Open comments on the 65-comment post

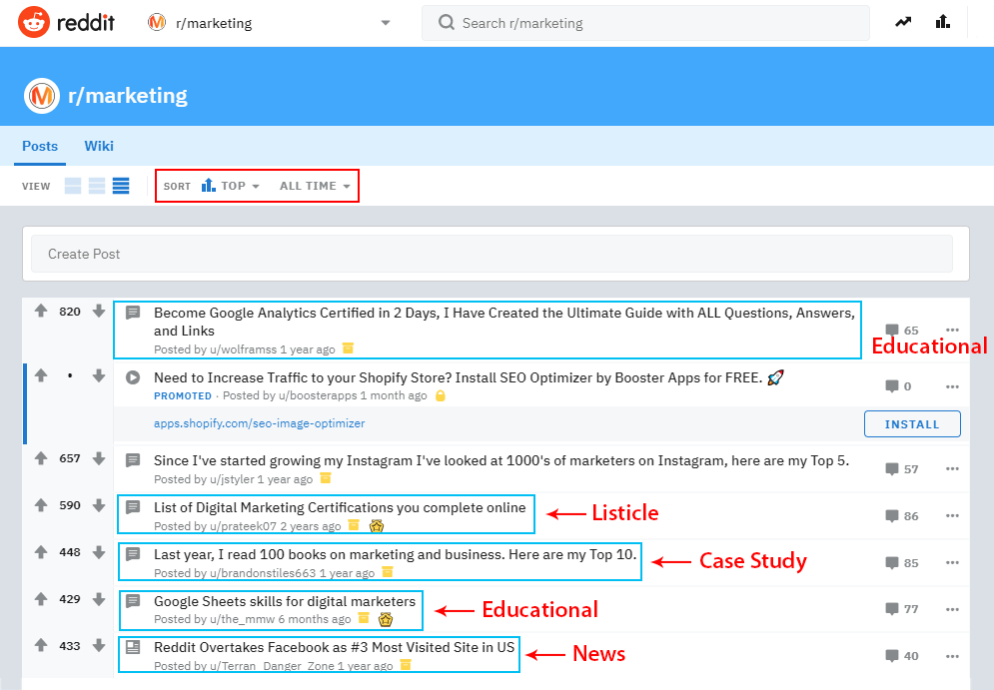(901, 331)
